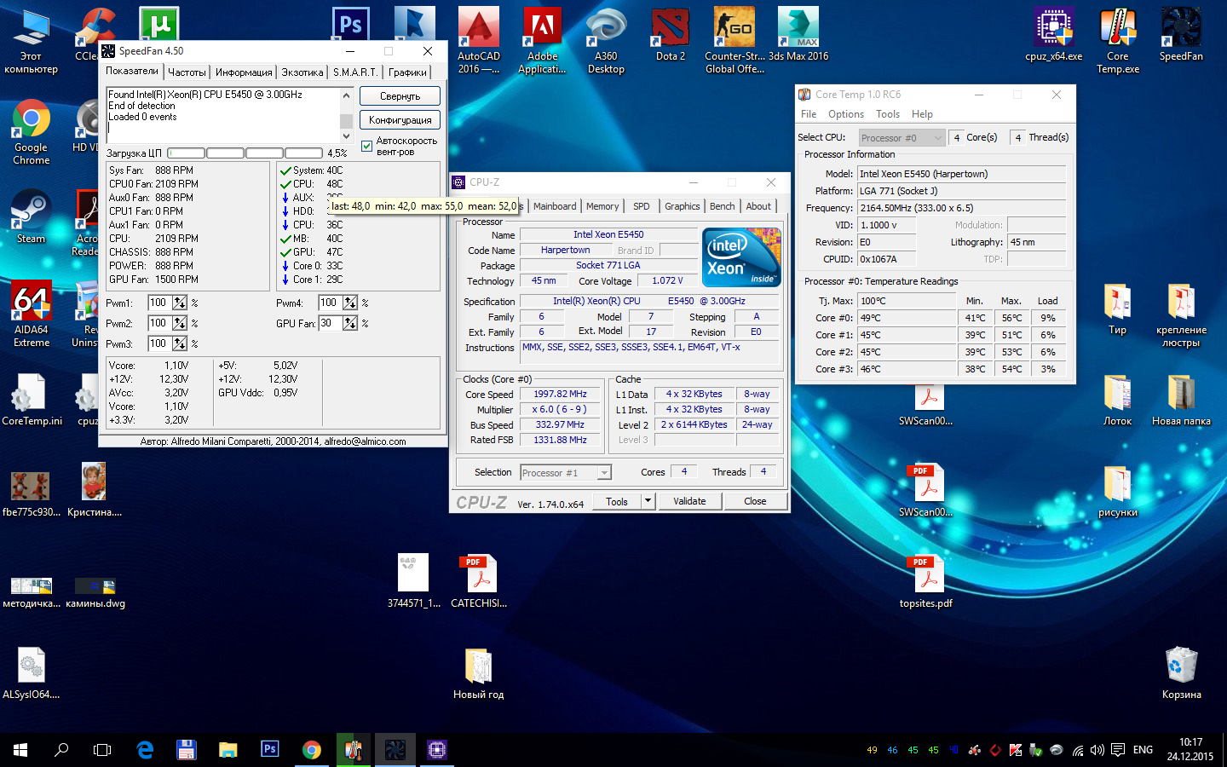Open the Options menu in Core Temp

pyautogui.click(x=845, y=114)
